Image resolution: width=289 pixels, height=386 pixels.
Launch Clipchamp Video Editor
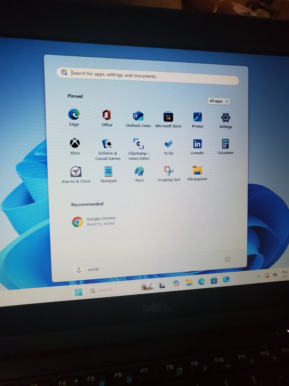139,144
